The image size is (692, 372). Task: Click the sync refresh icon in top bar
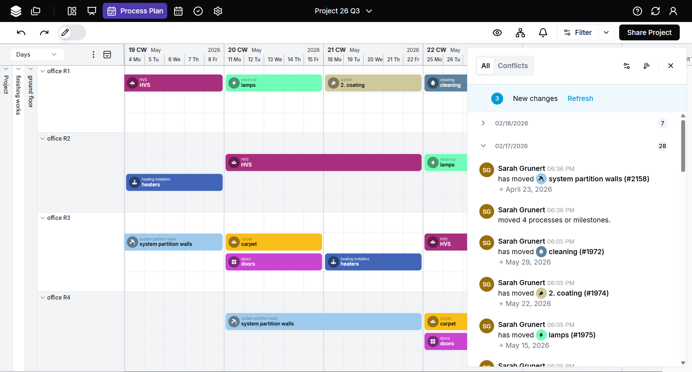(x=655, y=11)
